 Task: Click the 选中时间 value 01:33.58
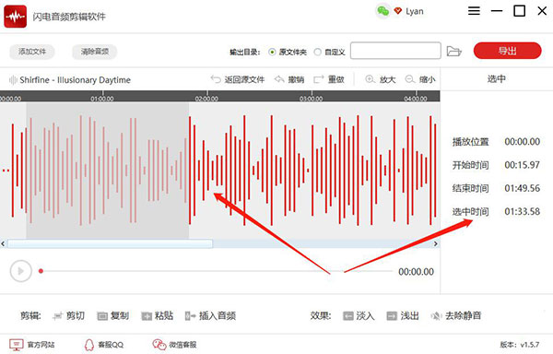tap(522, 211)
